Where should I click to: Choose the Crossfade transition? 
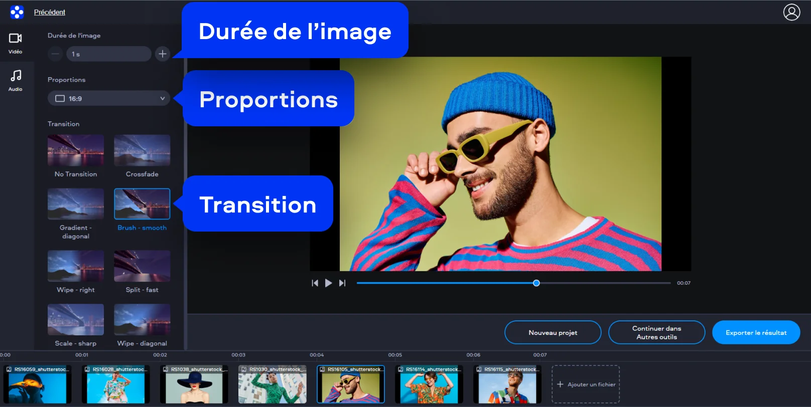tap(142, 150)
